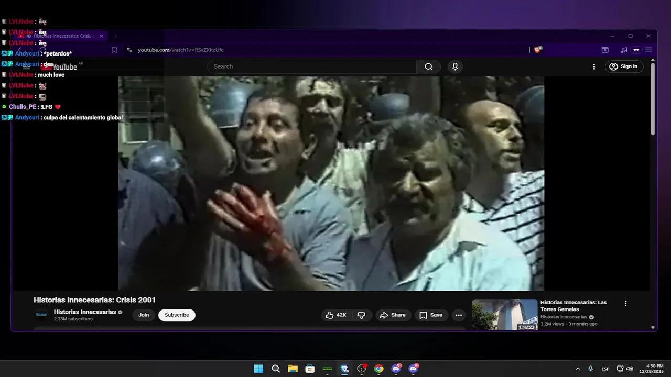Click chat message 'much love'
Screen dimensions: 671x377
(x=51, y=75)
